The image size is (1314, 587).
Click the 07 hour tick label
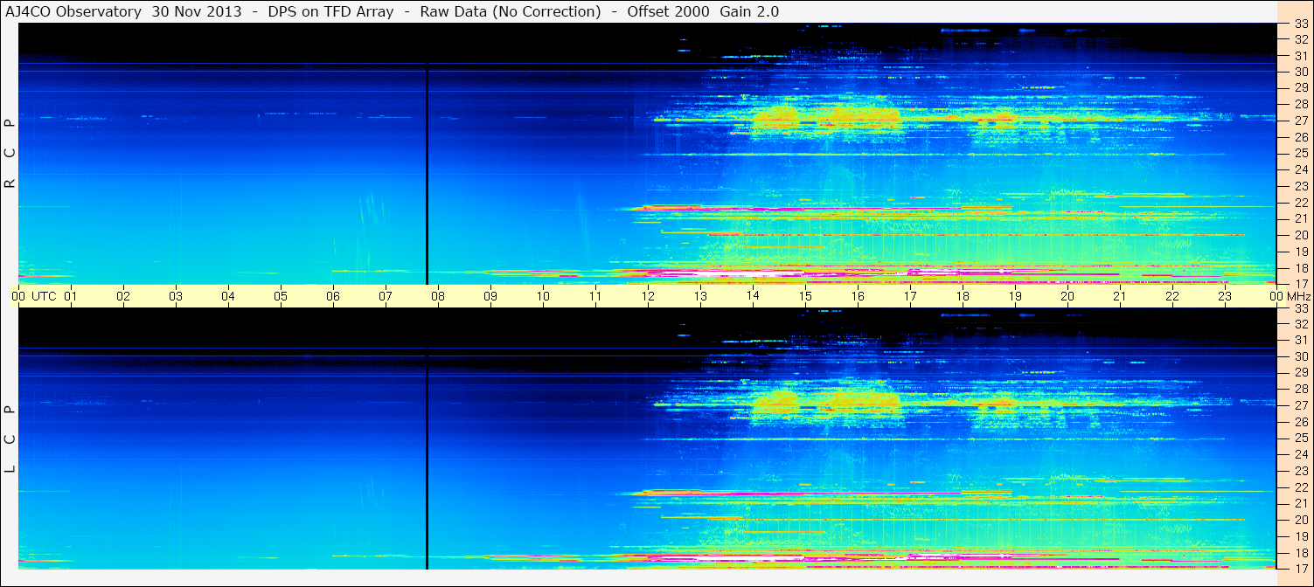click(386, 296)
